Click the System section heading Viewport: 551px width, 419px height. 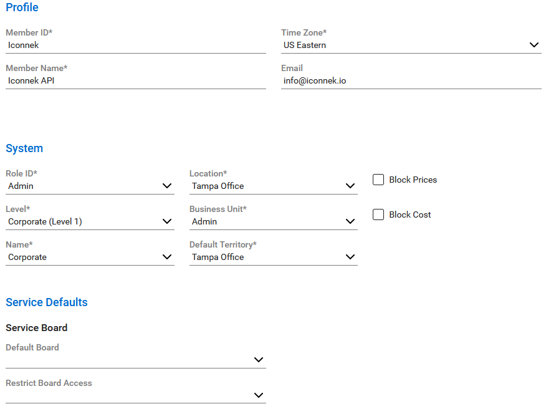click(x=24, y=148)
